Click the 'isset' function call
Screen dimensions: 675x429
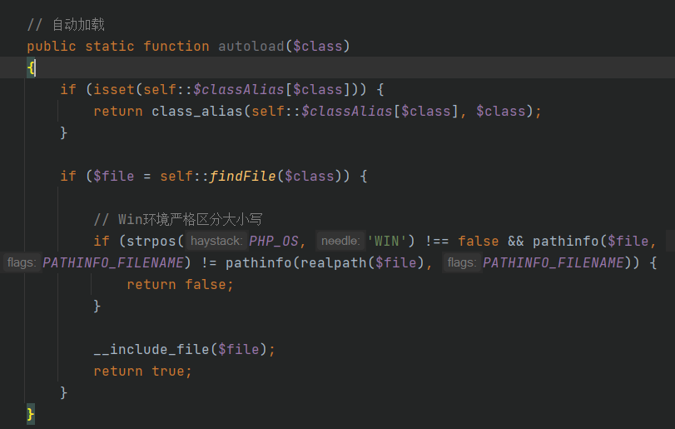[114, 90]
